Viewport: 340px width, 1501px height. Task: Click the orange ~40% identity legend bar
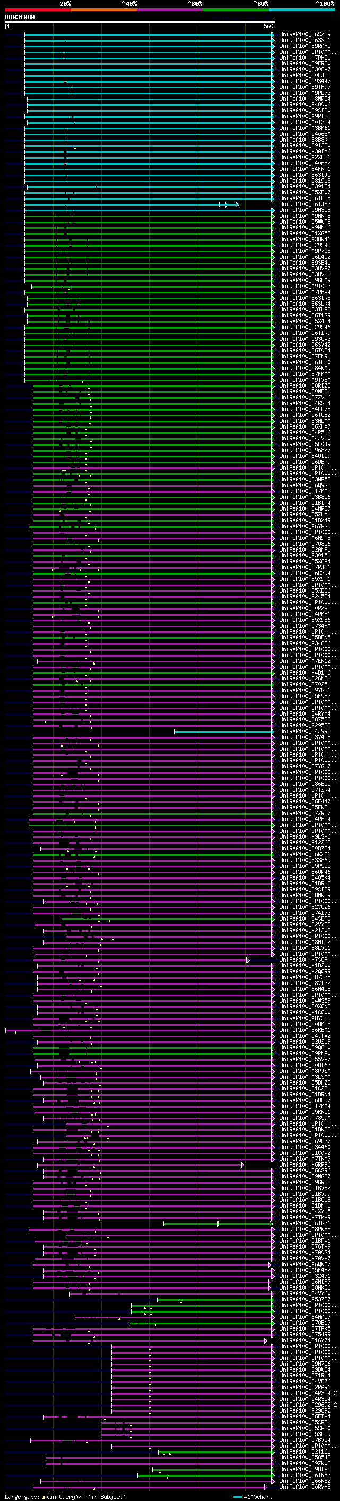(x=104, y=10)
